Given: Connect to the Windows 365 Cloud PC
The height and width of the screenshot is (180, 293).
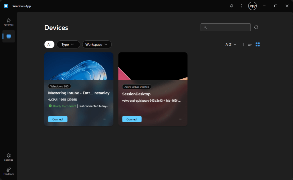Looking at the screenshot, I should (x=58, y=119).
